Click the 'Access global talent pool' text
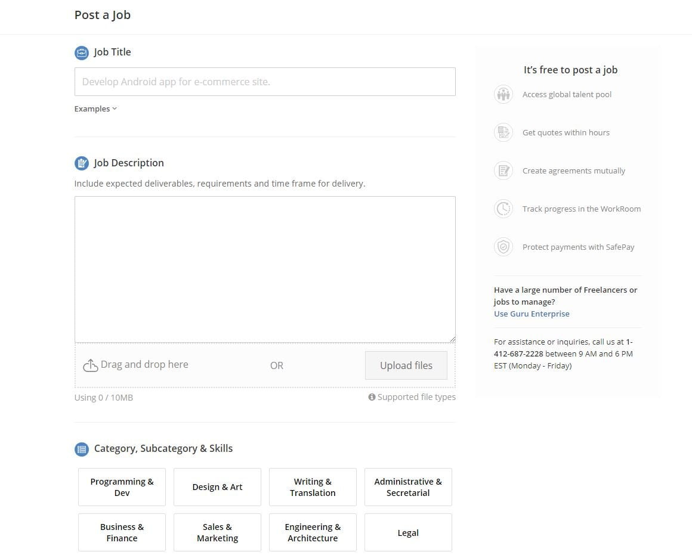This screenshot has height=555, width=692. (x=567, y=94)
